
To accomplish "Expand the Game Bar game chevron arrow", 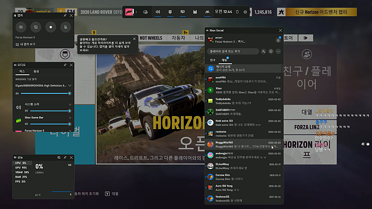I will (x=136, y=12).
